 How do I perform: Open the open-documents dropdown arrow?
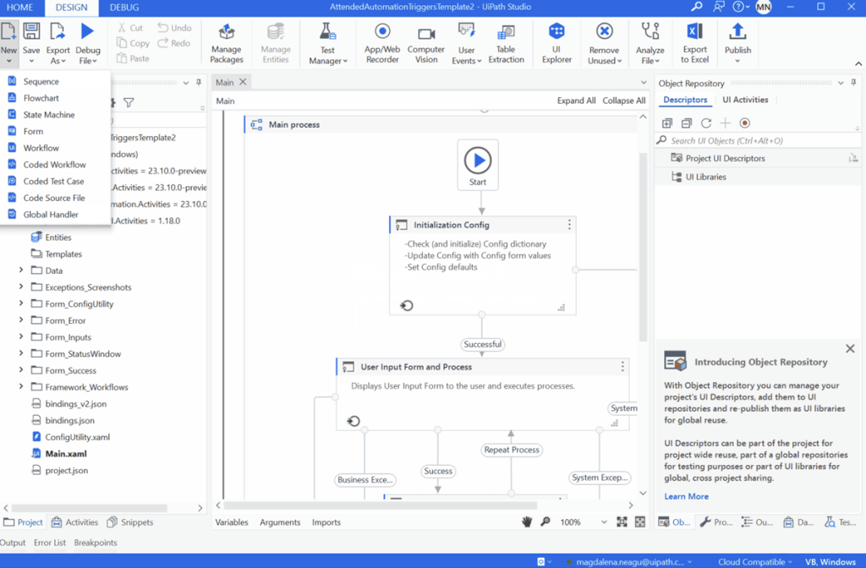(x=644, y=82)
